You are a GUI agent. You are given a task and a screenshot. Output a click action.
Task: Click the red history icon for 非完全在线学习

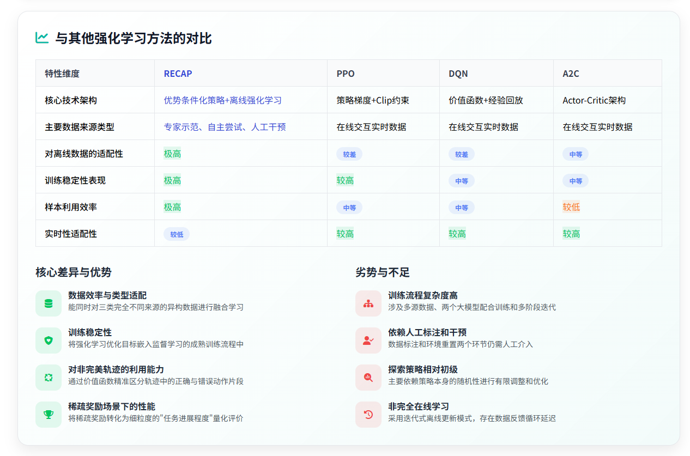click(x=368, y=415)
